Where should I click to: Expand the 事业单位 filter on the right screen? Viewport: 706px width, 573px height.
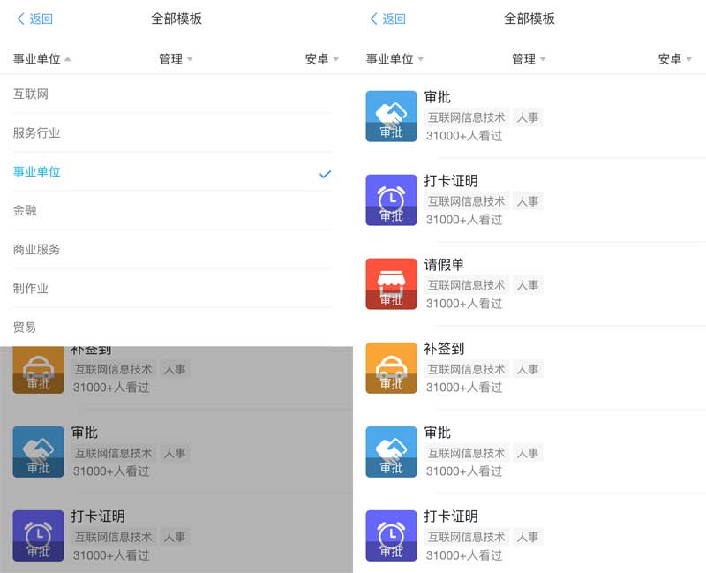[394, 58]
